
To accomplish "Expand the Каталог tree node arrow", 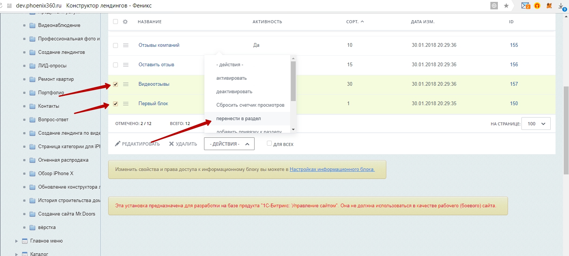I will click(16, 254).
